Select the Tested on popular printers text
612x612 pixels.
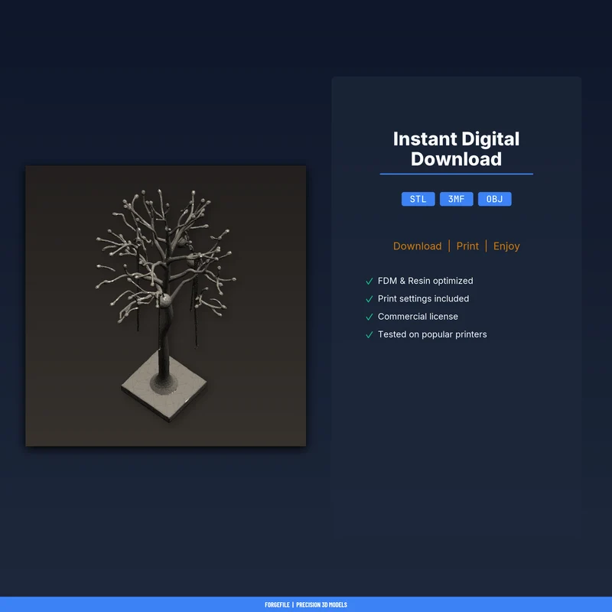coord(432,334)
